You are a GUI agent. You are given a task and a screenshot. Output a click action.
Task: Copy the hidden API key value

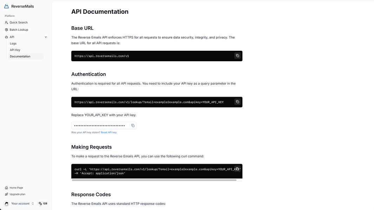point(133,126)
